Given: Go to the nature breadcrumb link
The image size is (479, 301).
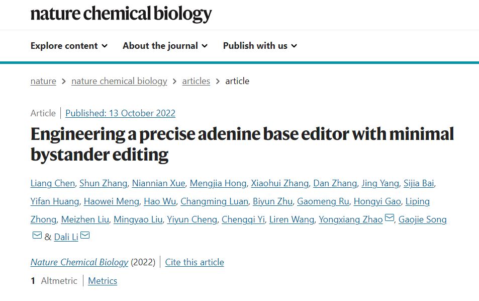Looking at the screenshot, I should (x=43, y=81).
